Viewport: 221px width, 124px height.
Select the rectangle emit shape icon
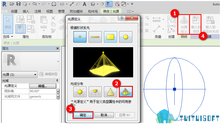coord(110,37)
